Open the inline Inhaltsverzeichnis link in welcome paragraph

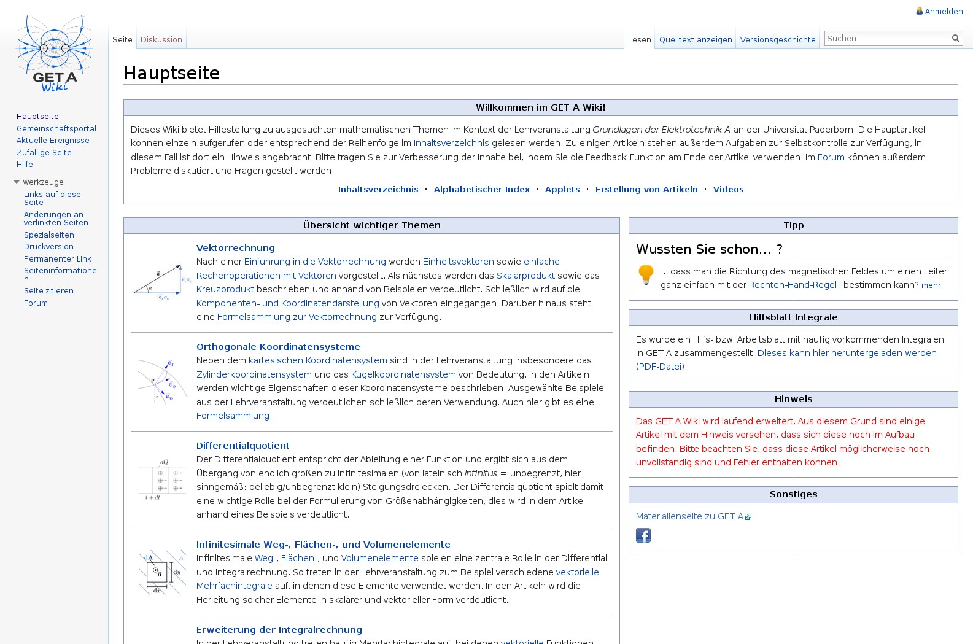[x=451, y=143]
